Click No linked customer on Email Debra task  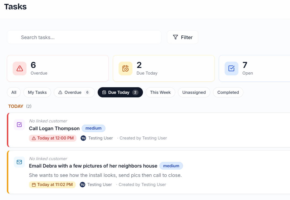point(48,158)
